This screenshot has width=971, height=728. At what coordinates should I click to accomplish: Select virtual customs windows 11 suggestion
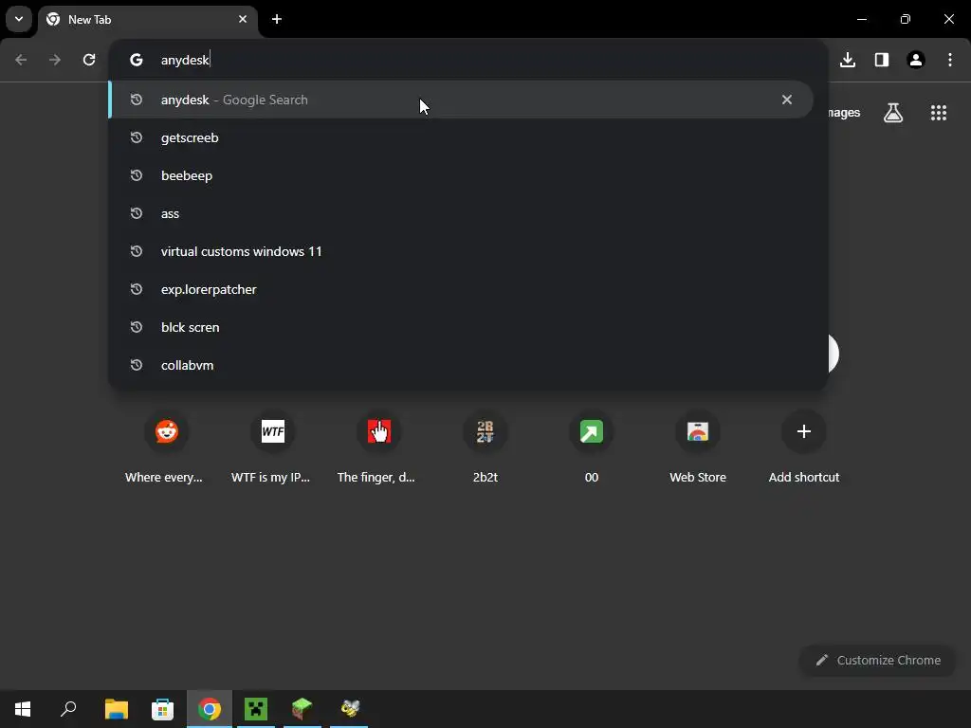460,251
